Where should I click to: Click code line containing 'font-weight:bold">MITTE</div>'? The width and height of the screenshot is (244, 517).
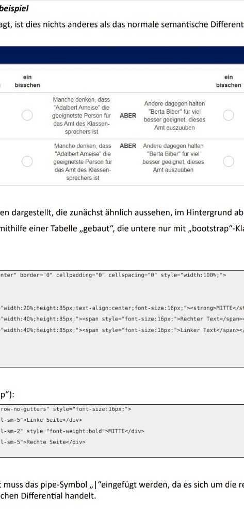[x=72, y=431]
